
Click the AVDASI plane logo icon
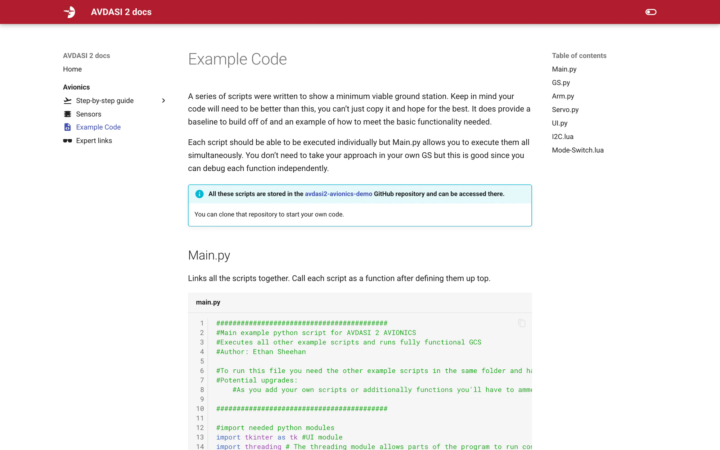(69, 12)
